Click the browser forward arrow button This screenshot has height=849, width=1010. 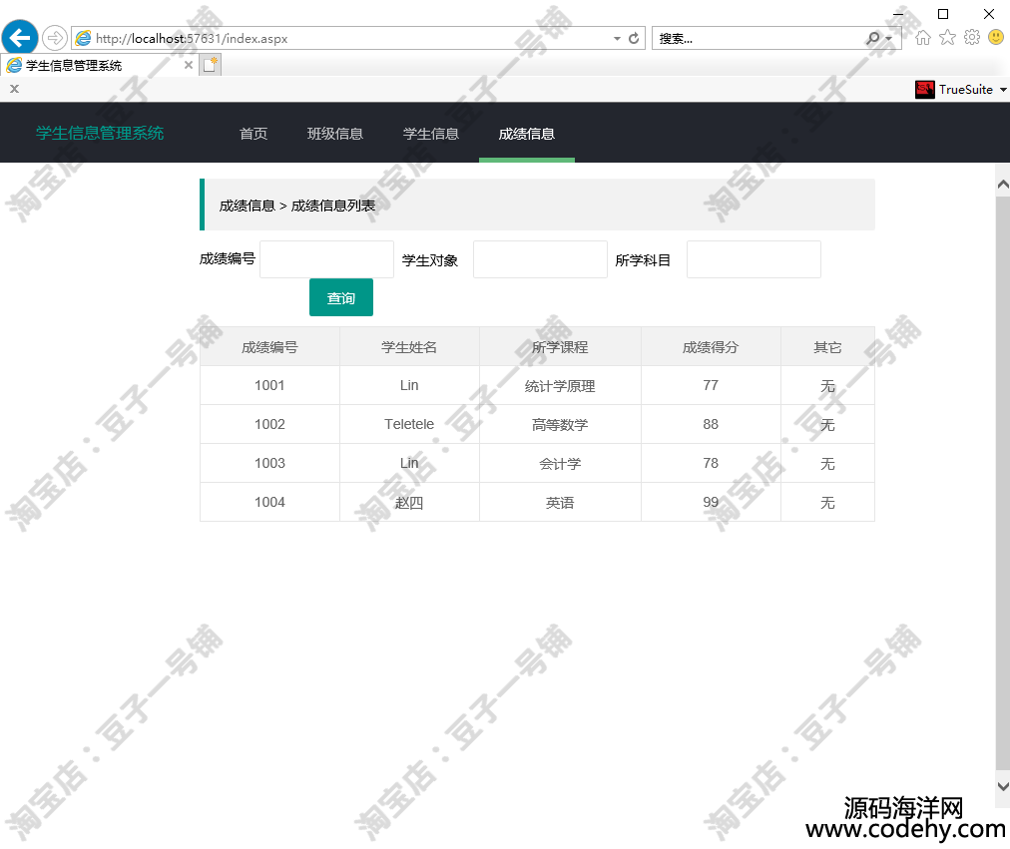click(x=55, y=38)
